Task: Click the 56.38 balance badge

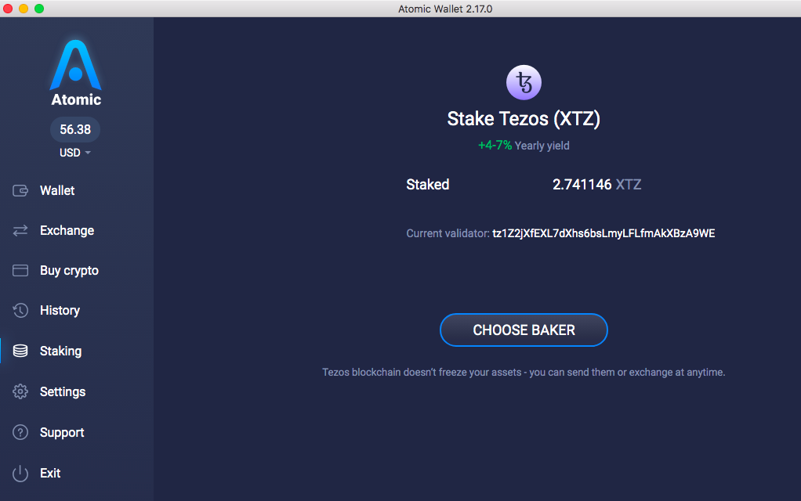Action: click(x=75, y=130)
